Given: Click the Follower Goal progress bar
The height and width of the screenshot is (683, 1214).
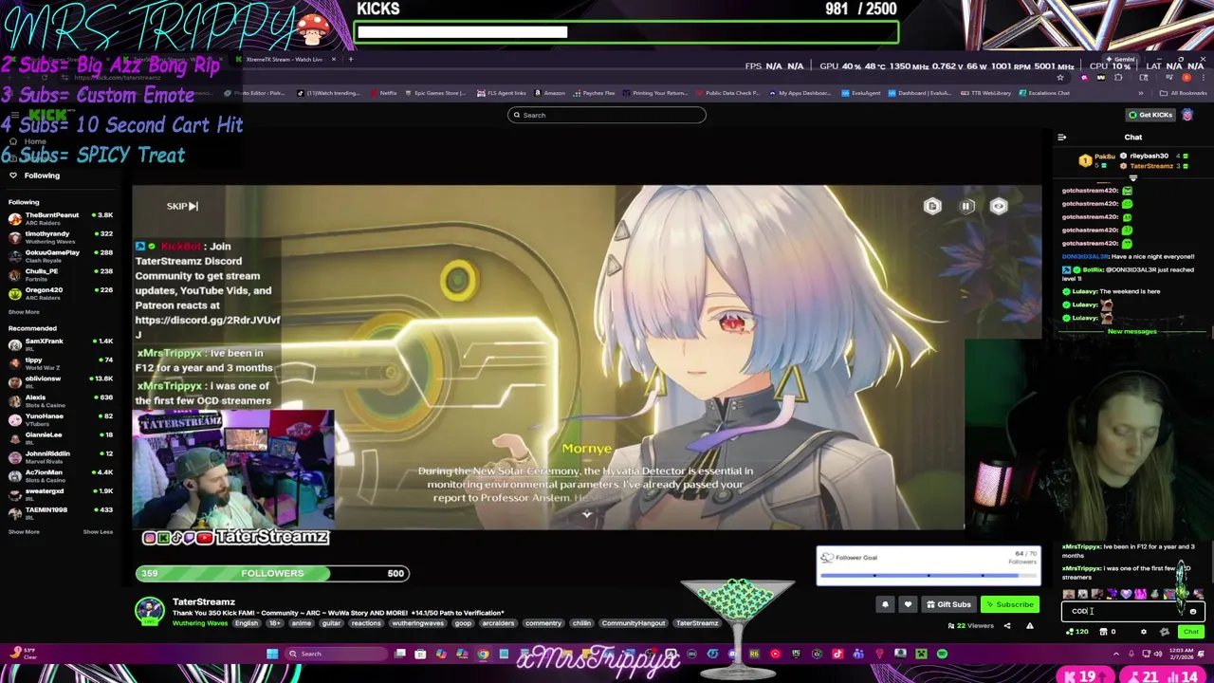Looking at the screenshot, I should pyautogui.click(x=929, y=575).
